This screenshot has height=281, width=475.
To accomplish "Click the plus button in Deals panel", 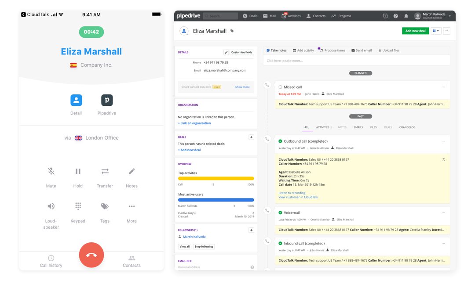I will pos(251,137).
